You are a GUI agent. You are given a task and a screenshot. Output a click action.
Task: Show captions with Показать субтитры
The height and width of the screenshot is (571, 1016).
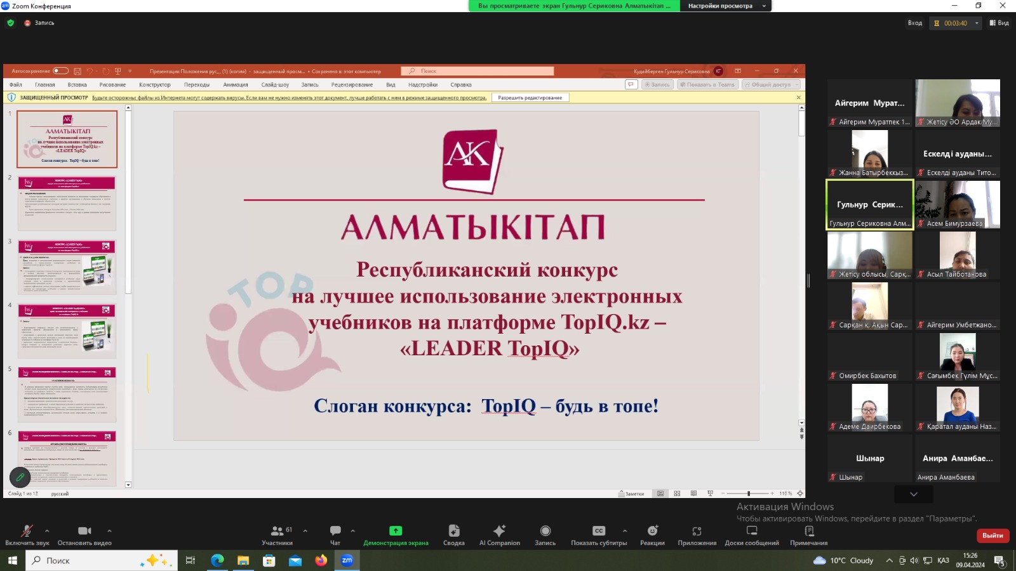tap(599, 535)
